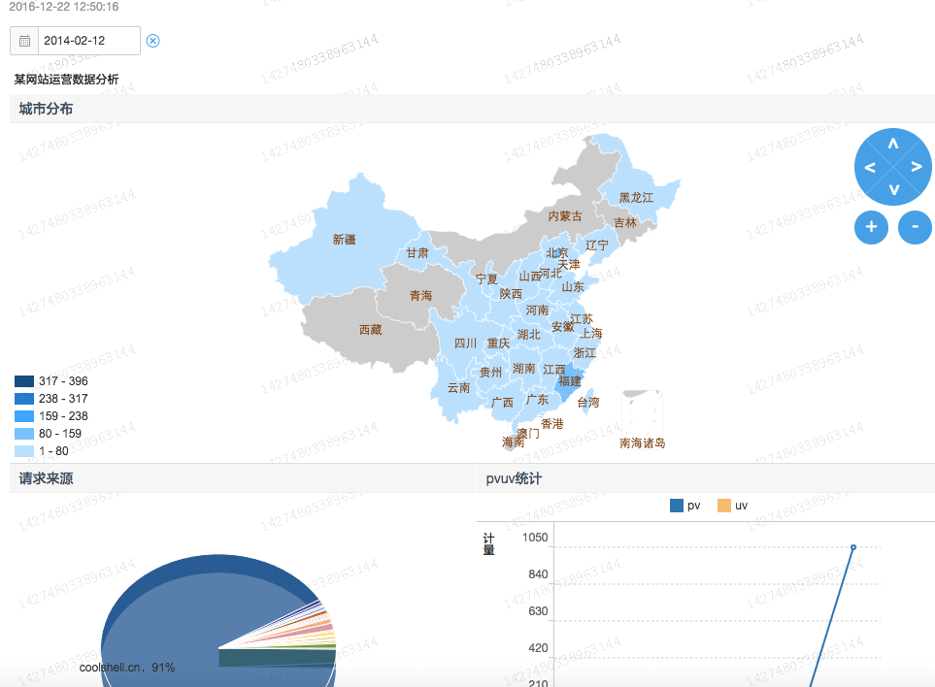Select the 159 - 238 legend swatch
Image resolution: width=935 pixels, height=687 pixels.
click(x=24, y=416)
